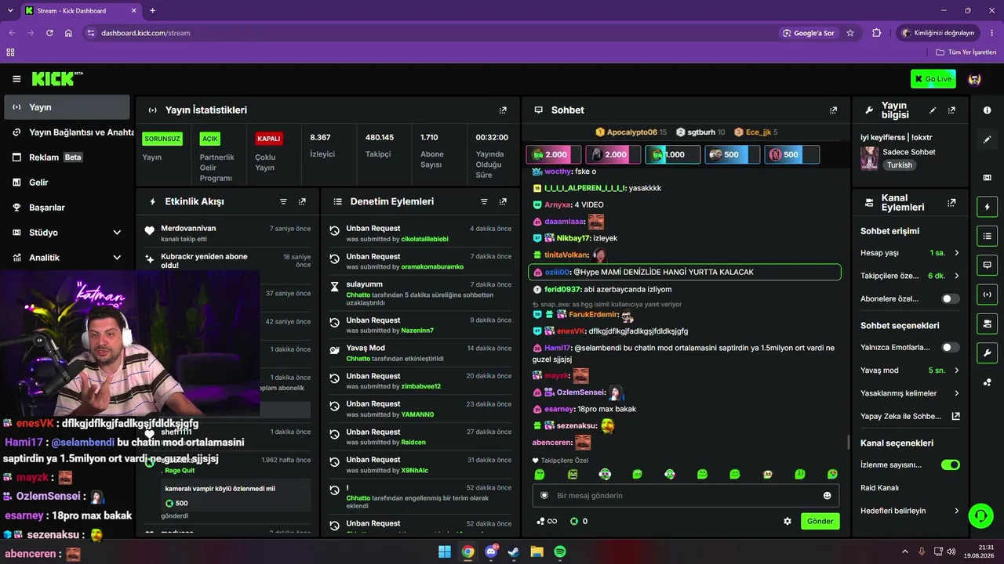The width and height of the screenshot is (1004, 564).
Task: Pop out the Etkinlik Akışı panel
Action: [302, 201]
